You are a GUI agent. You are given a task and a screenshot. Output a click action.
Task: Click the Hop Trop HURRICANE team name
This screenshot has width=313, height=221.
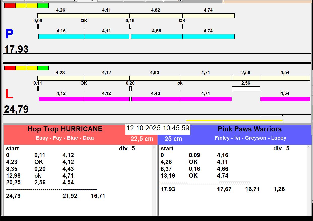[x=65, y=129]
